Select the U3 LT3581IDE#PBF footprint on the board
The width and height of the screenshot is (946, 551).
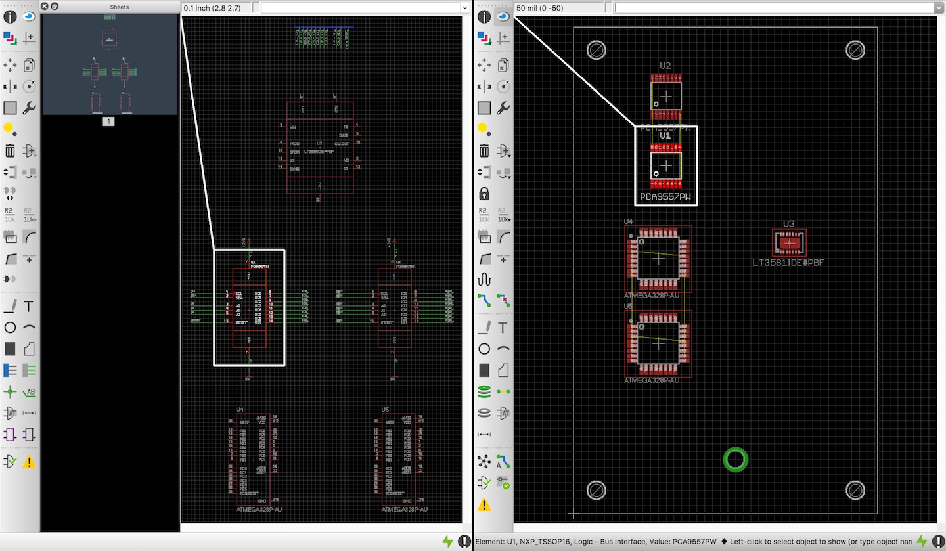789,244
